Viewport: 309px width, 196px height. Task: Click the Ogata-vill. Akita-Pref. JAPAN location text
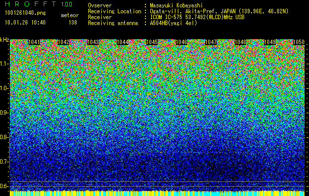(219, 11)
